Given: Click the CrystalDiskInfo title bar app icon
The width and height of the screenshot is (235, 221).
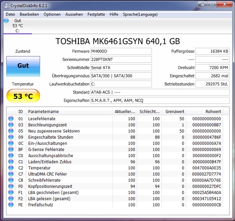Looking at the screenshot, I should pyautogui.click(x=6, y=6).
